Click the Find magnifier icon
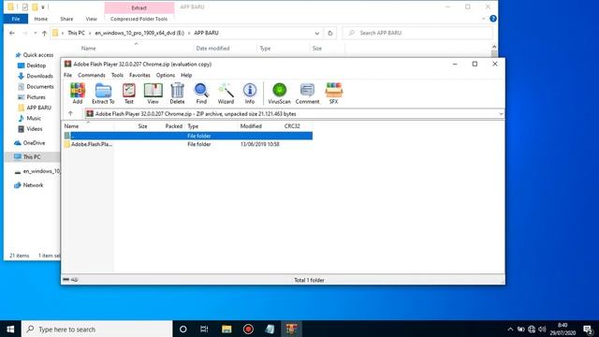The image size is (599, 337). 201,94
